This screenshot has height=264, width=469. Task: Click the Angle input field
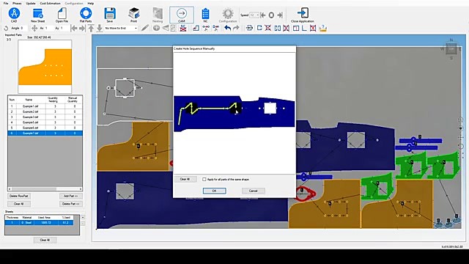tap(23, 28)
